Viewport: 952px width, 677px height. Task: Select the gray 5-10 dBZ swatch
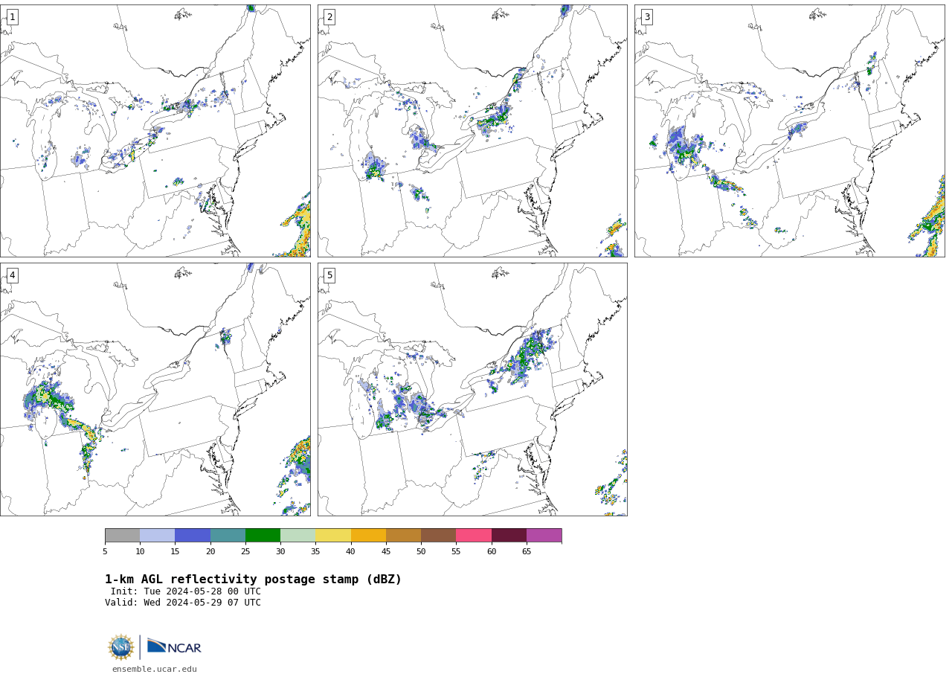pos(122,536)
